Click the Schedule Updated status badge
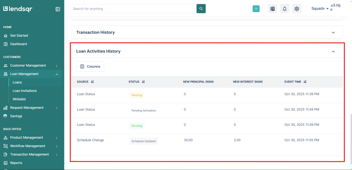Image resolution: width=352 pixels, height=170 pixels. (x=144, y=141)
